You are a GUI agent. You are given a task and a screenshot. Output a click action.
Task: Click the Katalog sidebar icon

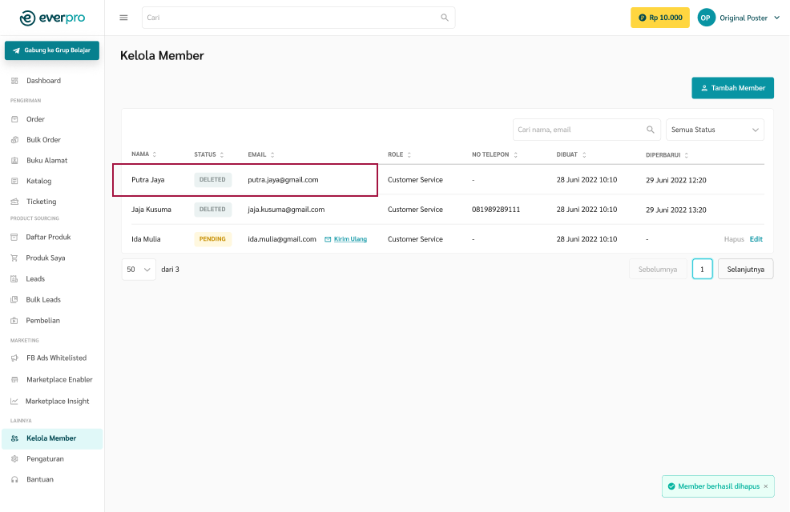[14, 181]
